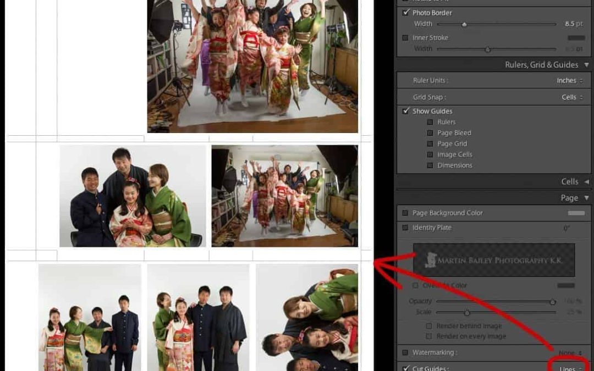Click the Page Background Color swatch
This screenshot has height=371, width=594.
click(x=576, y=213)
